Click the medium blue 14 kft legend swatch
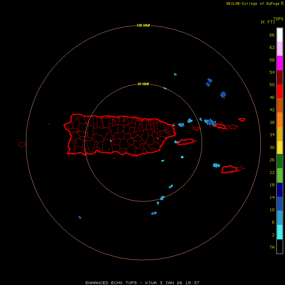The height and width of the screenshot is (285, 285). point(280,204)
